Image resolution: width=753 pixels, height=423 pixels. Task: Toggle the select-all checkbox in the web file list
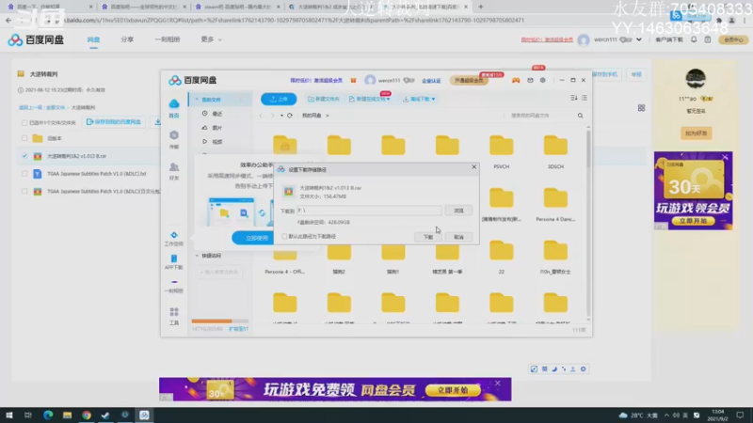pyautogui.click(x=24, y=123)
